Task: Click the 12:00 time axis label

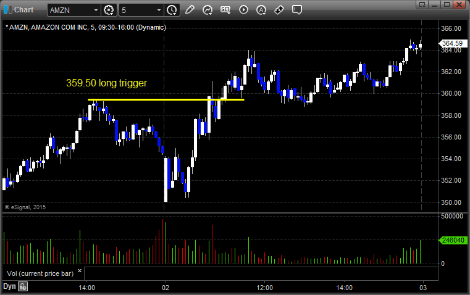Action: [x=265, y=288]
